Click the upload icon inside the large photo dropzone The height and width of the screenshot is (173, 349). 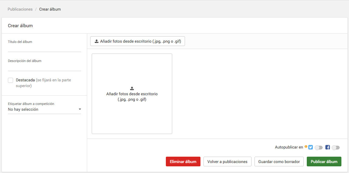coord(132,89)
